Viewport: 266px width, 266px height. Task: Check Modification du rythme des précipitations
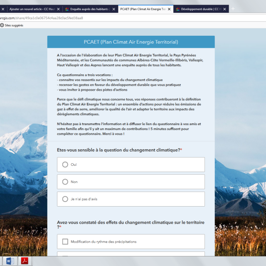65,241
